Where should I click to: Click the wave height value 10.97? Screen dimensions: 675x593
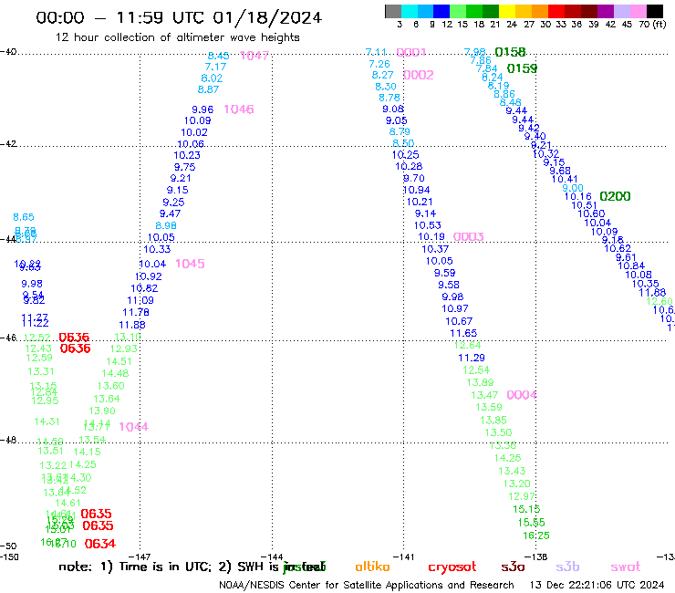(455, 308)
